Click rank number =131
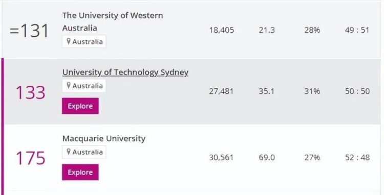Viewport: 384px width, 195px height. 29,31
